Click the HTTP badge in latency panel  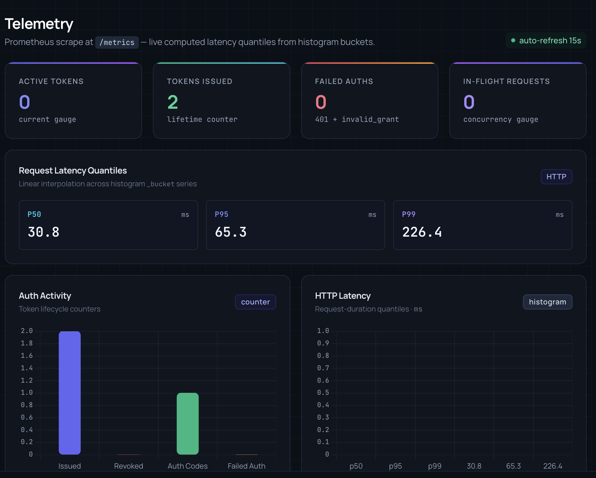click(x=556, y=177)
